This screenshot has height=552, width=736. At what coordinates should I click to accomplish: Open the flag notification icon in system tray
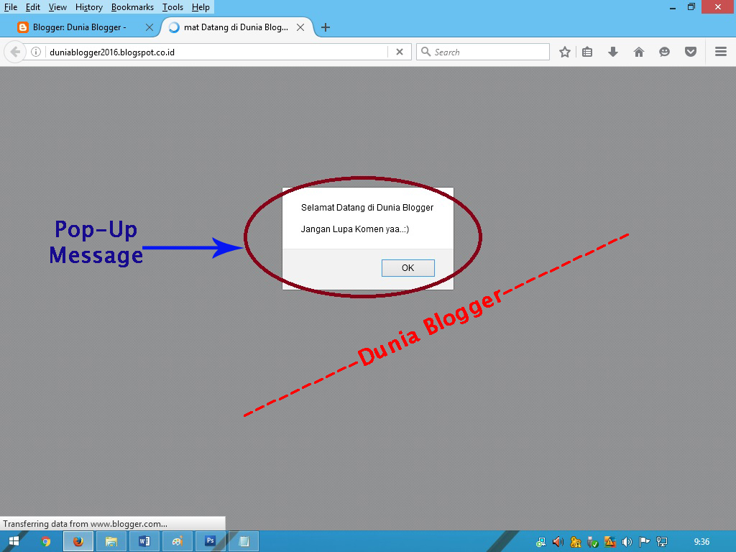pyautogui.click(x=644, y=542)
